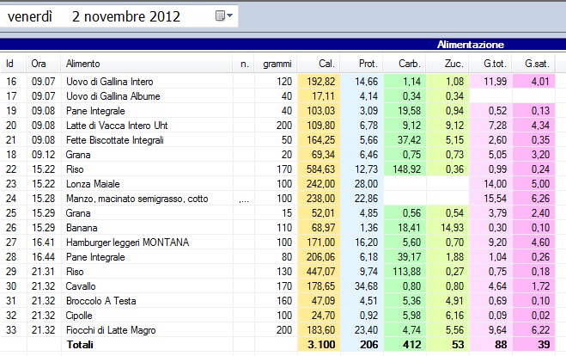This screenshot has width=566, height=356.
Task: Click the yellow calorie cell 584,63
Action: coord(319,169)
